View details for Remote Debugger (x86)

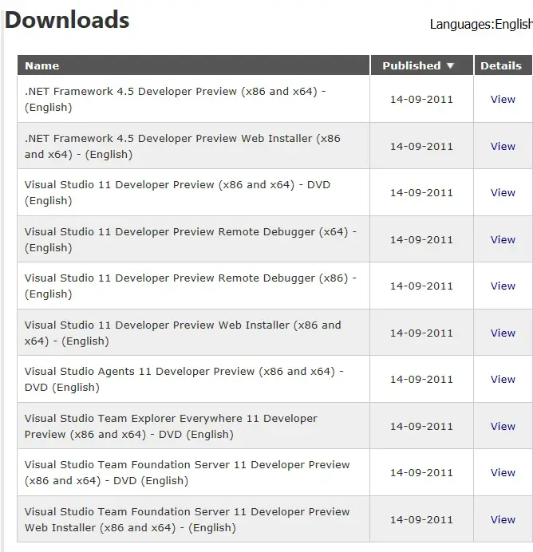503,286
